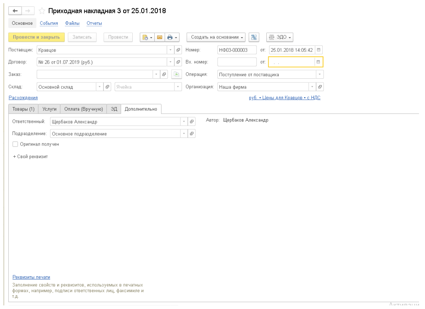The image size is (425, 309).
Task: Follow the Реквизиты печати link
Action: tap(31, 277)
